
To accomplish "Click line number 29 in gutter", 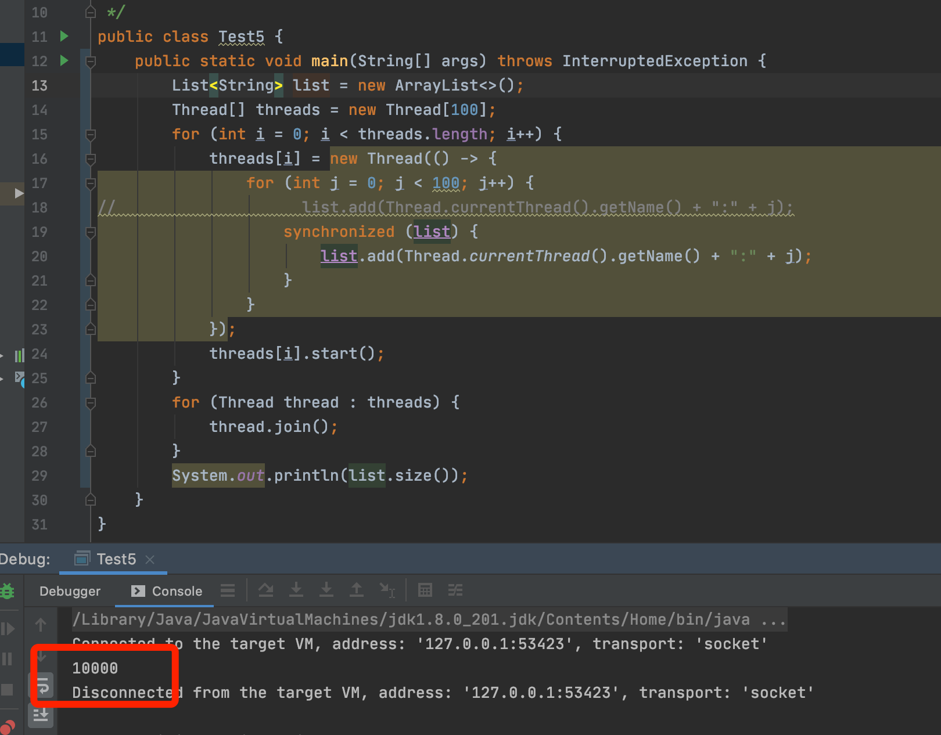I will 39,475.
